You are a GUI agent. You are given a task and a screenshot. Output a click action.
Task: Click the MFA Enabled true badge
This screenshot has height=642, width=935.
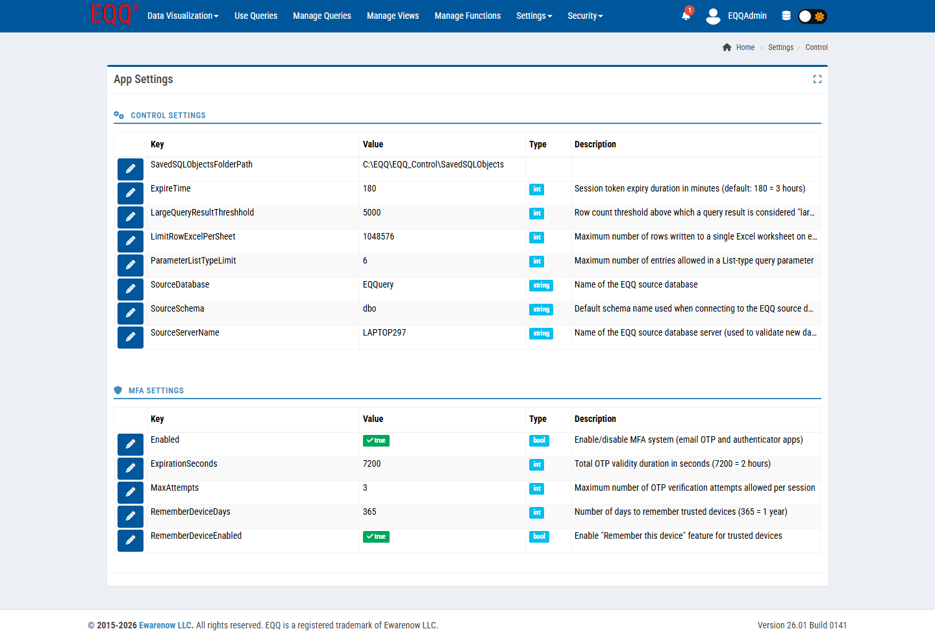(x=376, y=441)
